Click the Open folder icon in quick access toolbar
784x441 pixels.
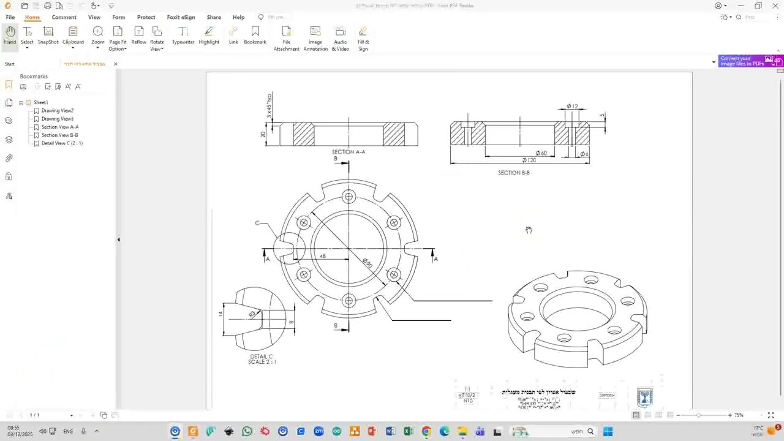24,6
